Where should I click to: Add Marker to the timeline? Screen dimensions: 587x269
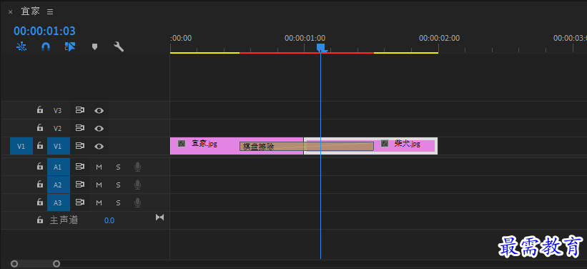(94, 47)
